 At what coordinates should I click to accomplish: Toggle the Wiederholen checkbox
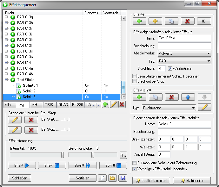(x=170, y=69)
